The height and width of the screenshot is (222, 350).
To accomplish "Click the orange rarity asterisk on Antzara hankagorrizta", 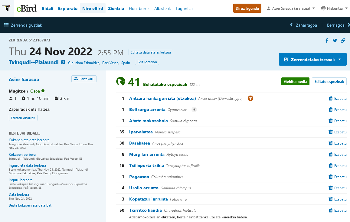I will 250,98.
